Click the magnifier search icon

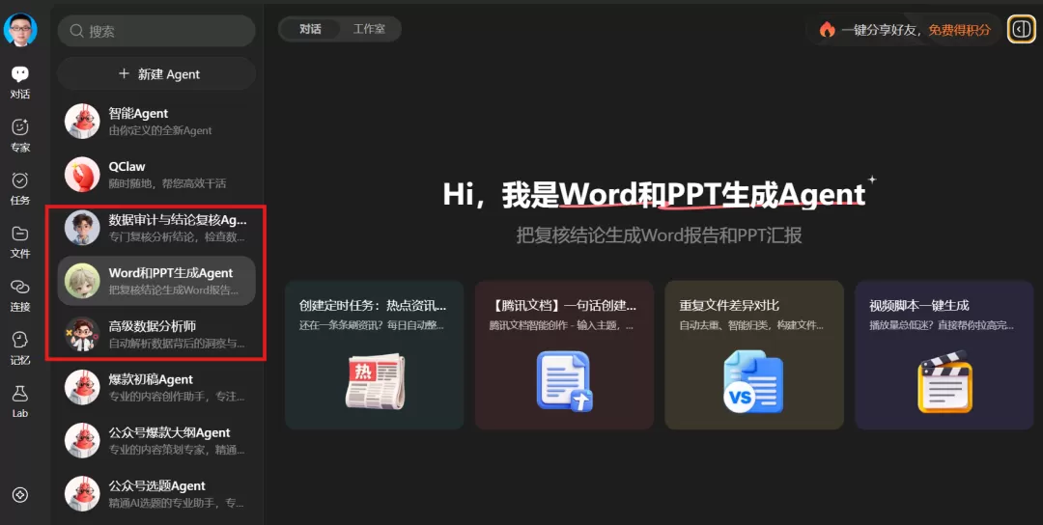click(77, 31)
